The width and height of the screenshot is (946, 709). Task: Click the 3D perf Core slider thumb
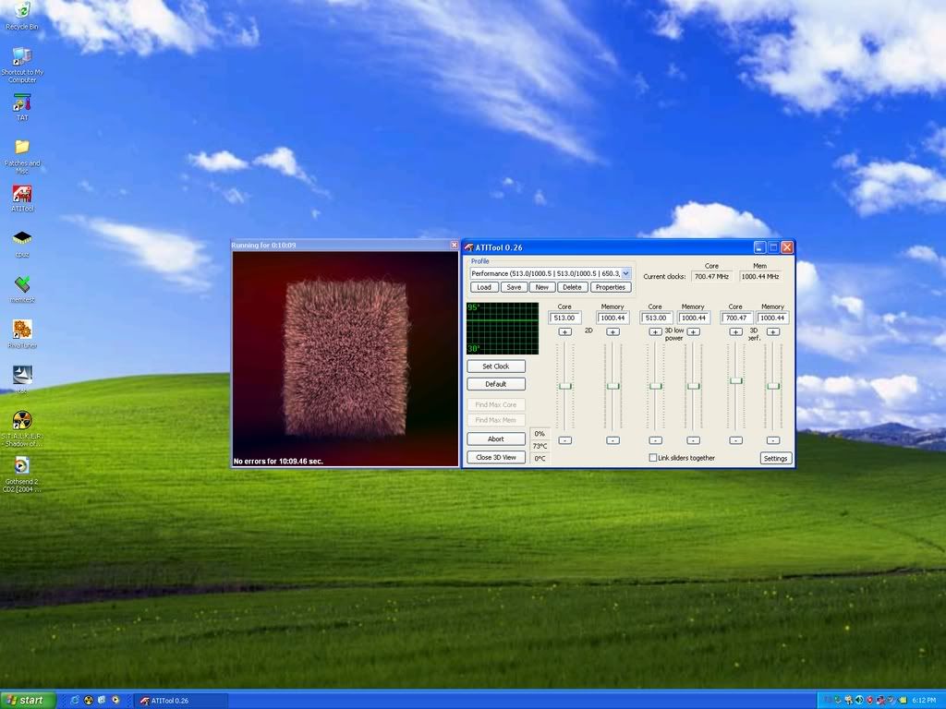click(x=736, y=381)
